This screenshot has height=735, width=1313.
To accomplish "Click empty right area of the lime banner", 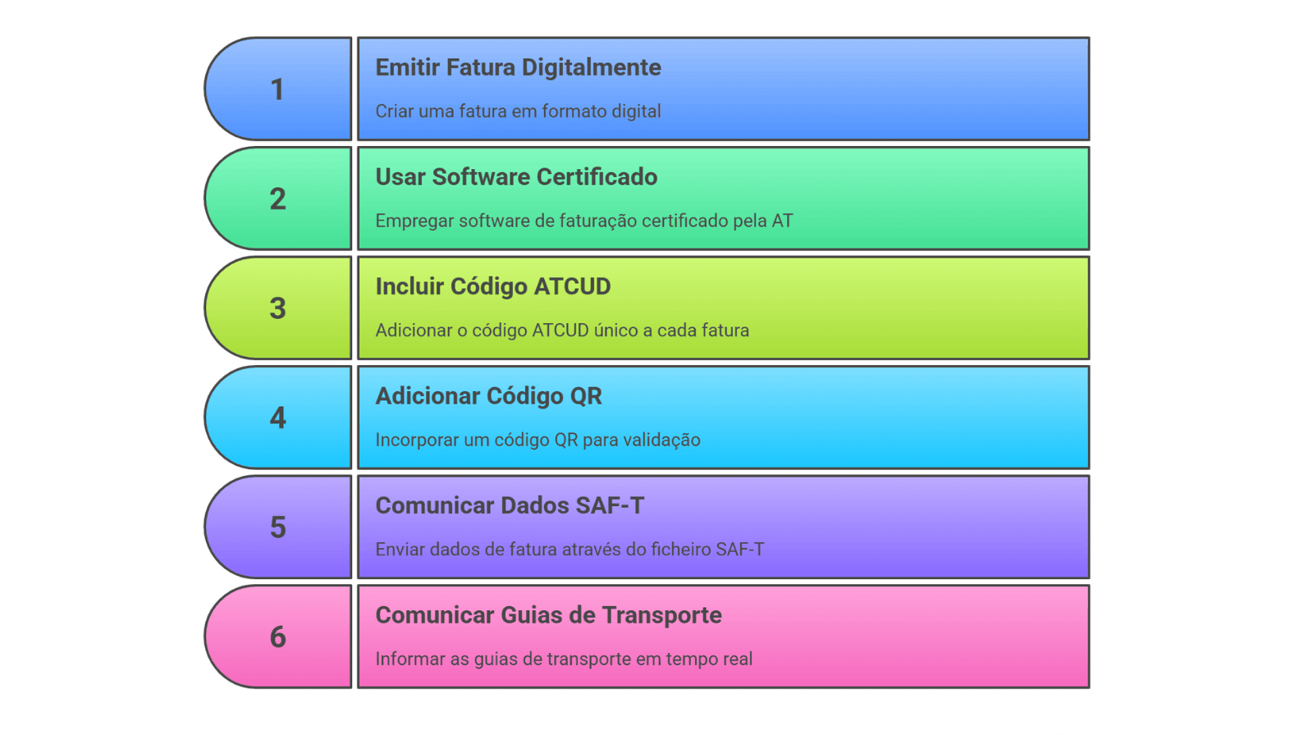I will [944, 308].
